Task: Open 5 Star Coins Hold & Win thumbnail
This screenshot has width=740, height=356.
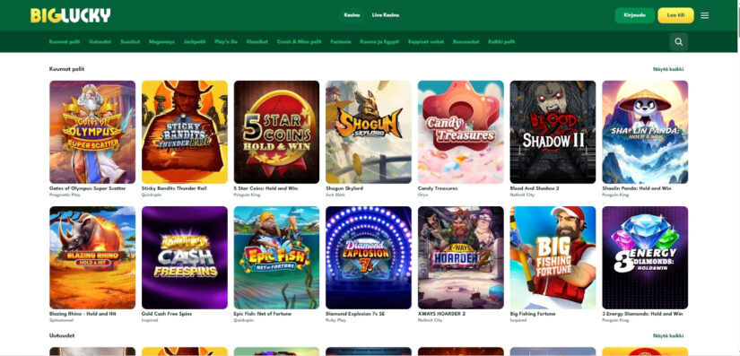Action: click(x=276, y=132)
